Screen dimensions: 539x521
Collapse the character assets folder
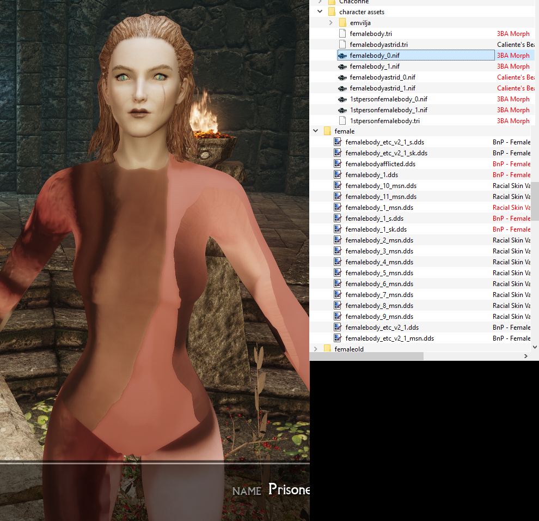click(320, 11)
